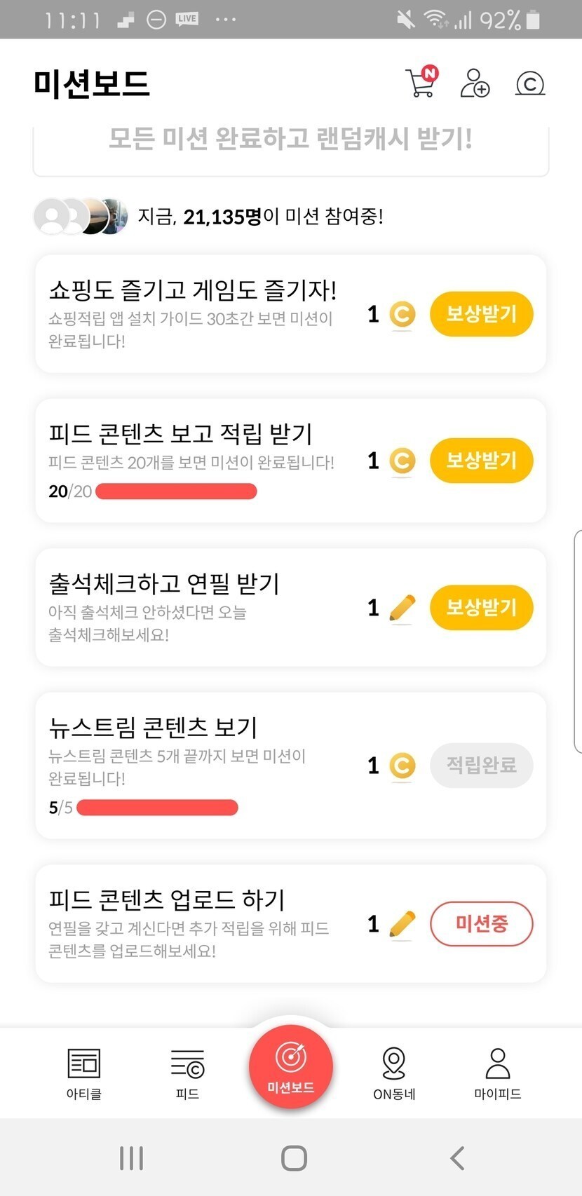
Task: Open the ON동네 location tab
Action: click(x=394, y=1073)
